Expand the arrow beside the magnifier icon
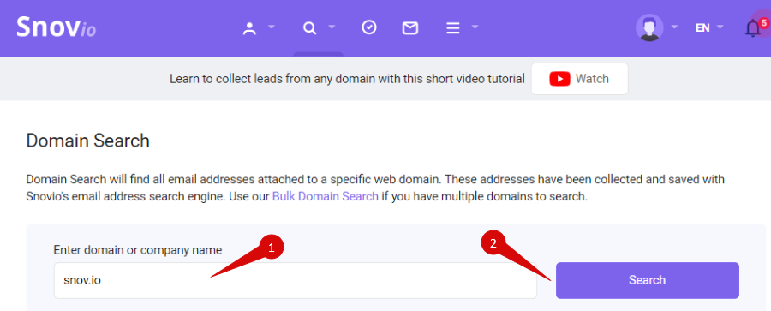 pos(332,27)
